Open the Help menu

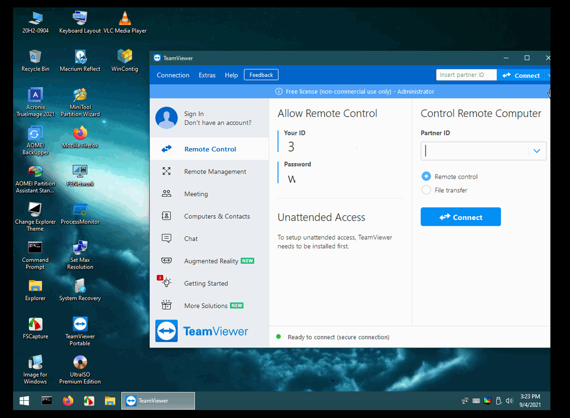(x=231, y=75)
